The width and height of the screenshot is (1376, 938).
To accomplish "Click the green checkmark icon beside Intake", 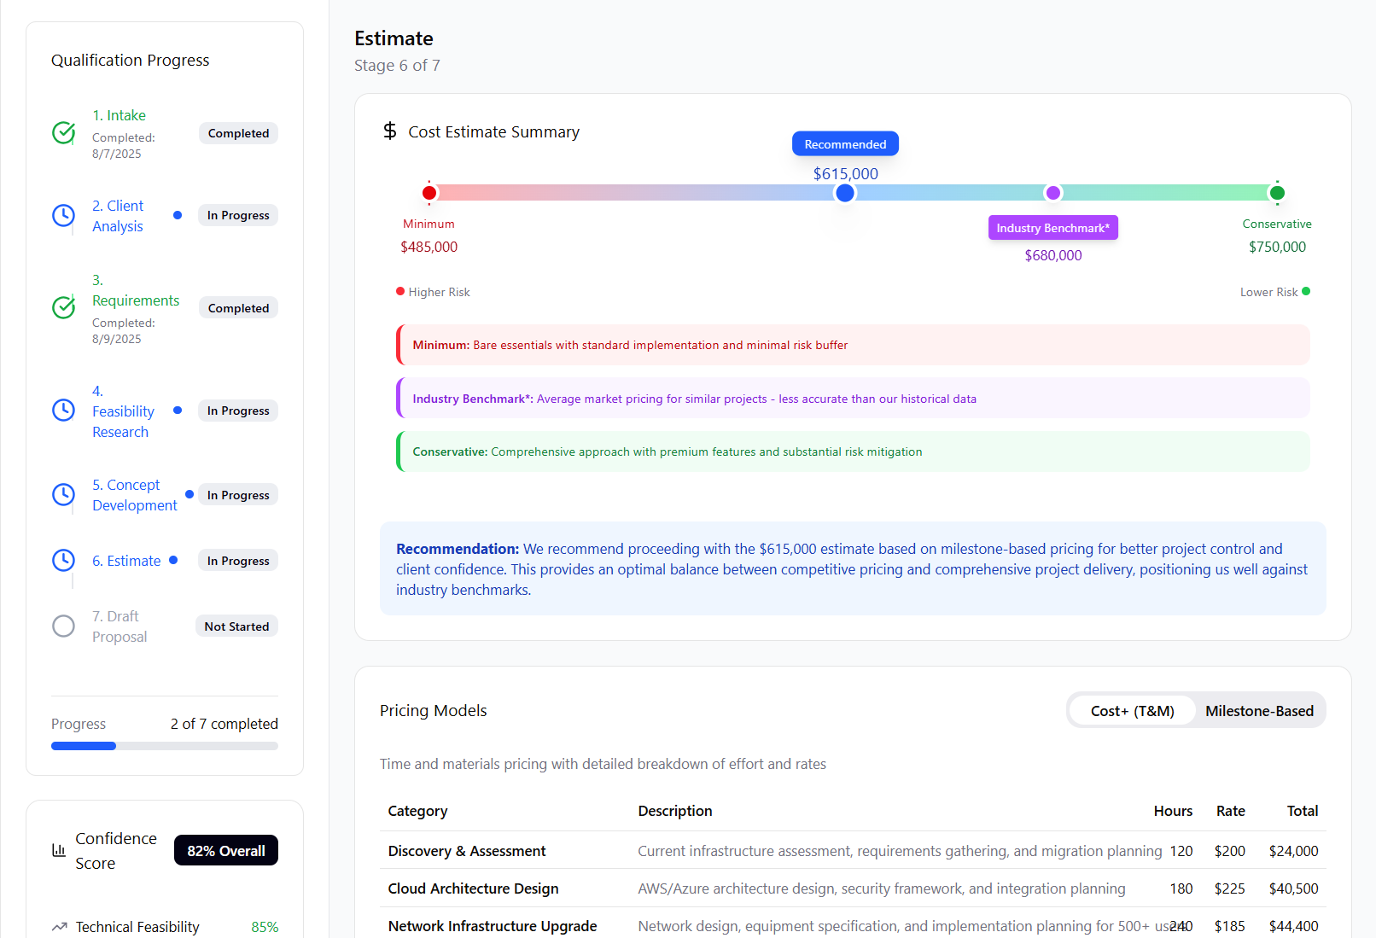I will pos(64,133).
